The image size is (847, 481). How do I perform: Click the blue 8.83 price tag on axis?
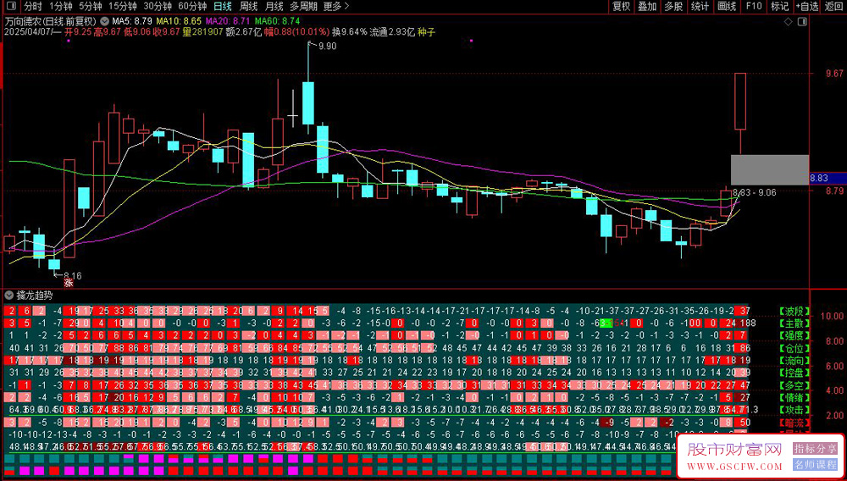click(x=828, y=178)
